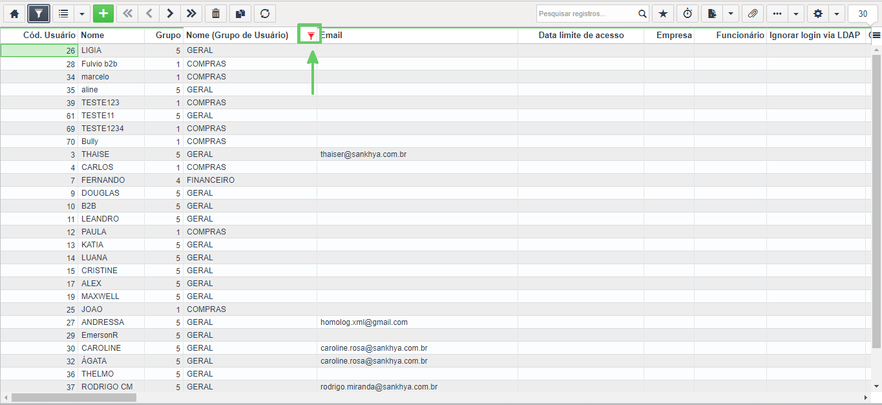Expand the settings gear dropdown arrow
Image resolution: width=882 pixels, height=405 pixels.
click(837, 14)
